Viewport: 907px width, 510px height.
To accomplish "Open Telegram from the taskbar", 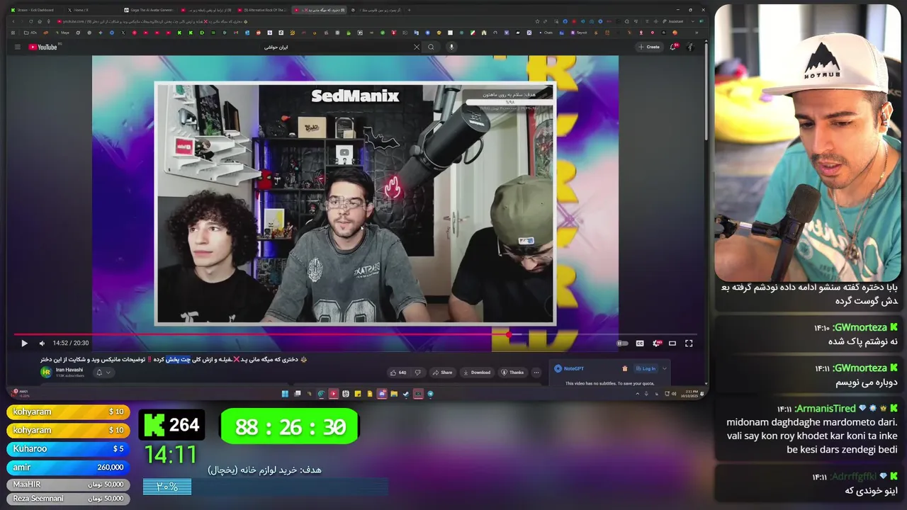I will [430, 394].
